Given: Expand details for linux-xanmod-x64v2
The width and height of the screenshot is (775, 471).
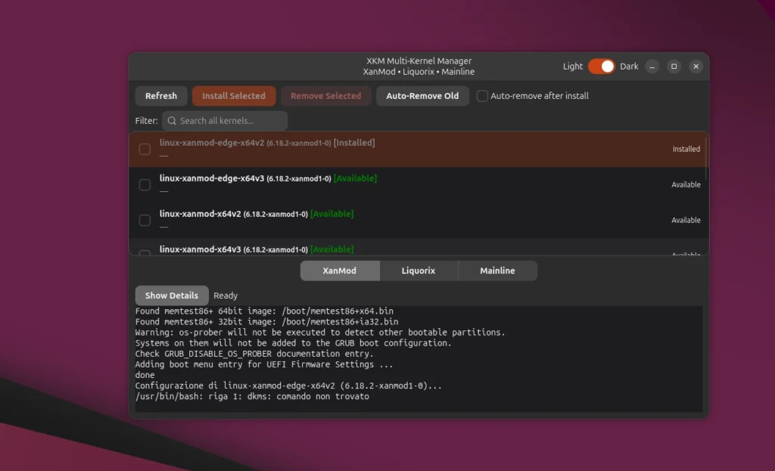Looking at the screenshot, I should click(163, 227).
